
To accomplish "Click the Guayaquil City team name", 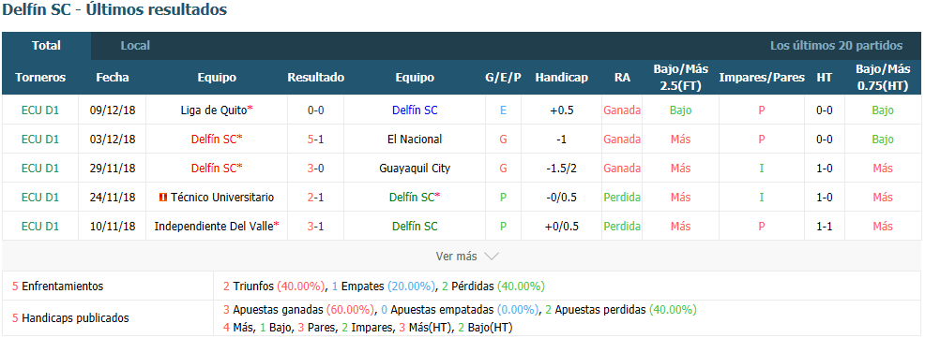I will (415, 168).
